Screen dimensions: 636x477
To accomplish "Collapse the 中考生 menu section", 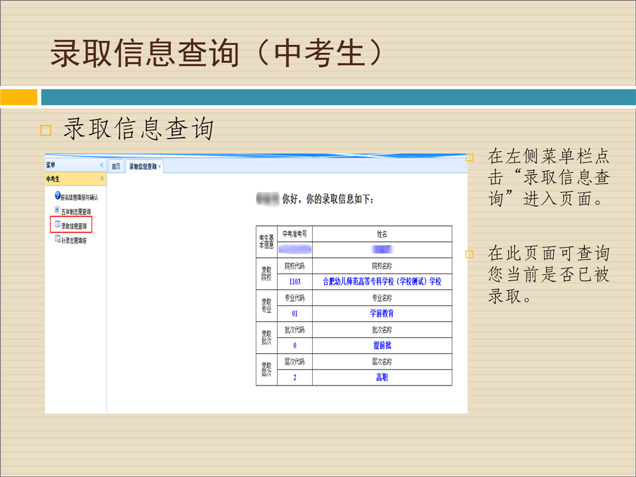I will 101,179.
